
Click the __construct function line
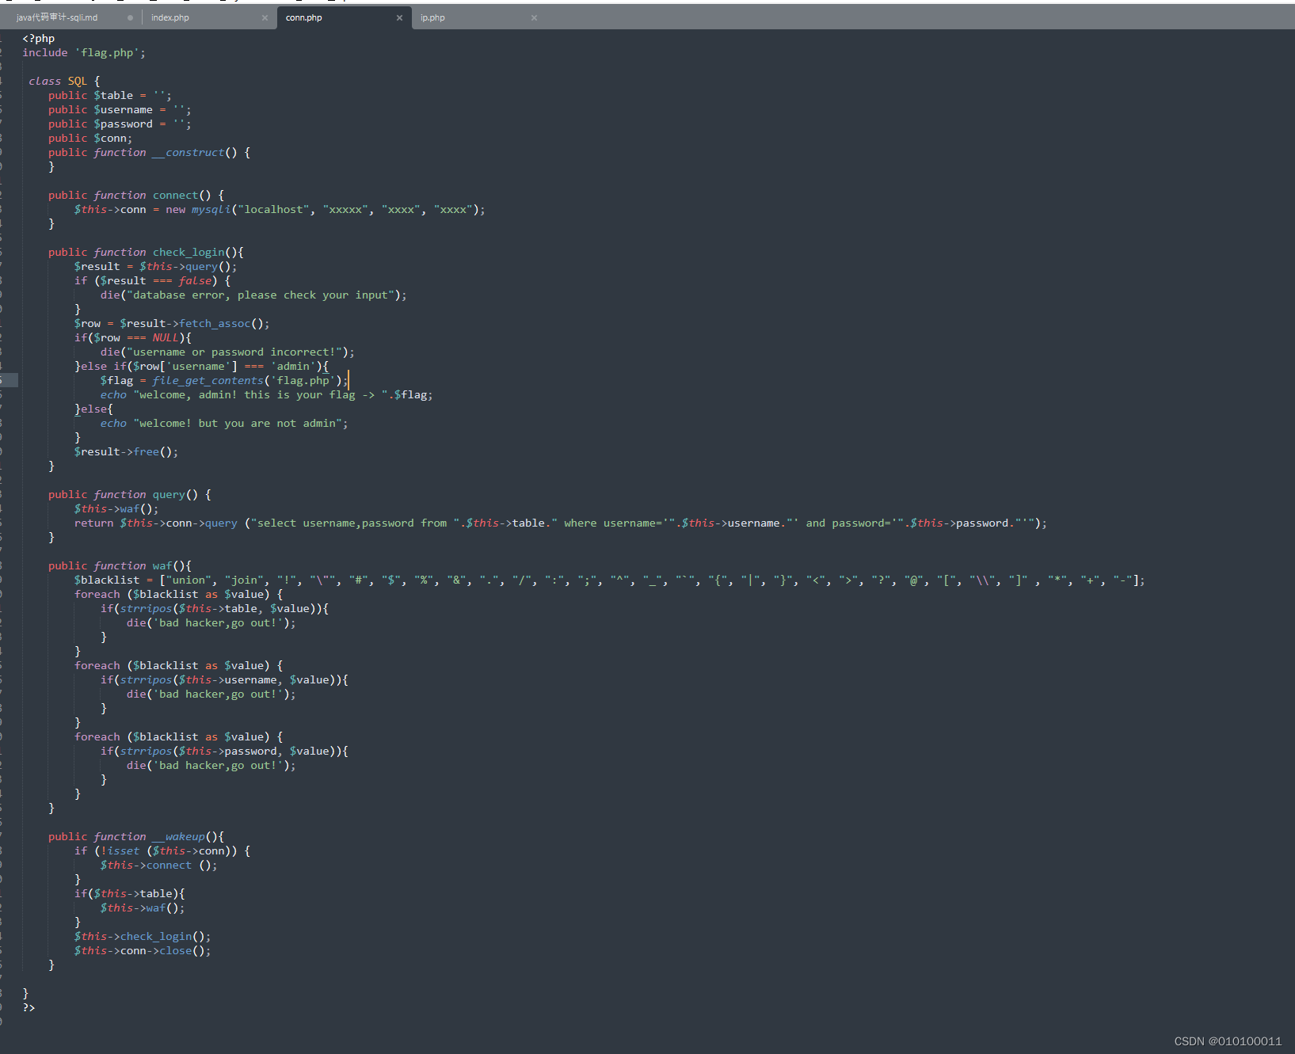point(149,152)
